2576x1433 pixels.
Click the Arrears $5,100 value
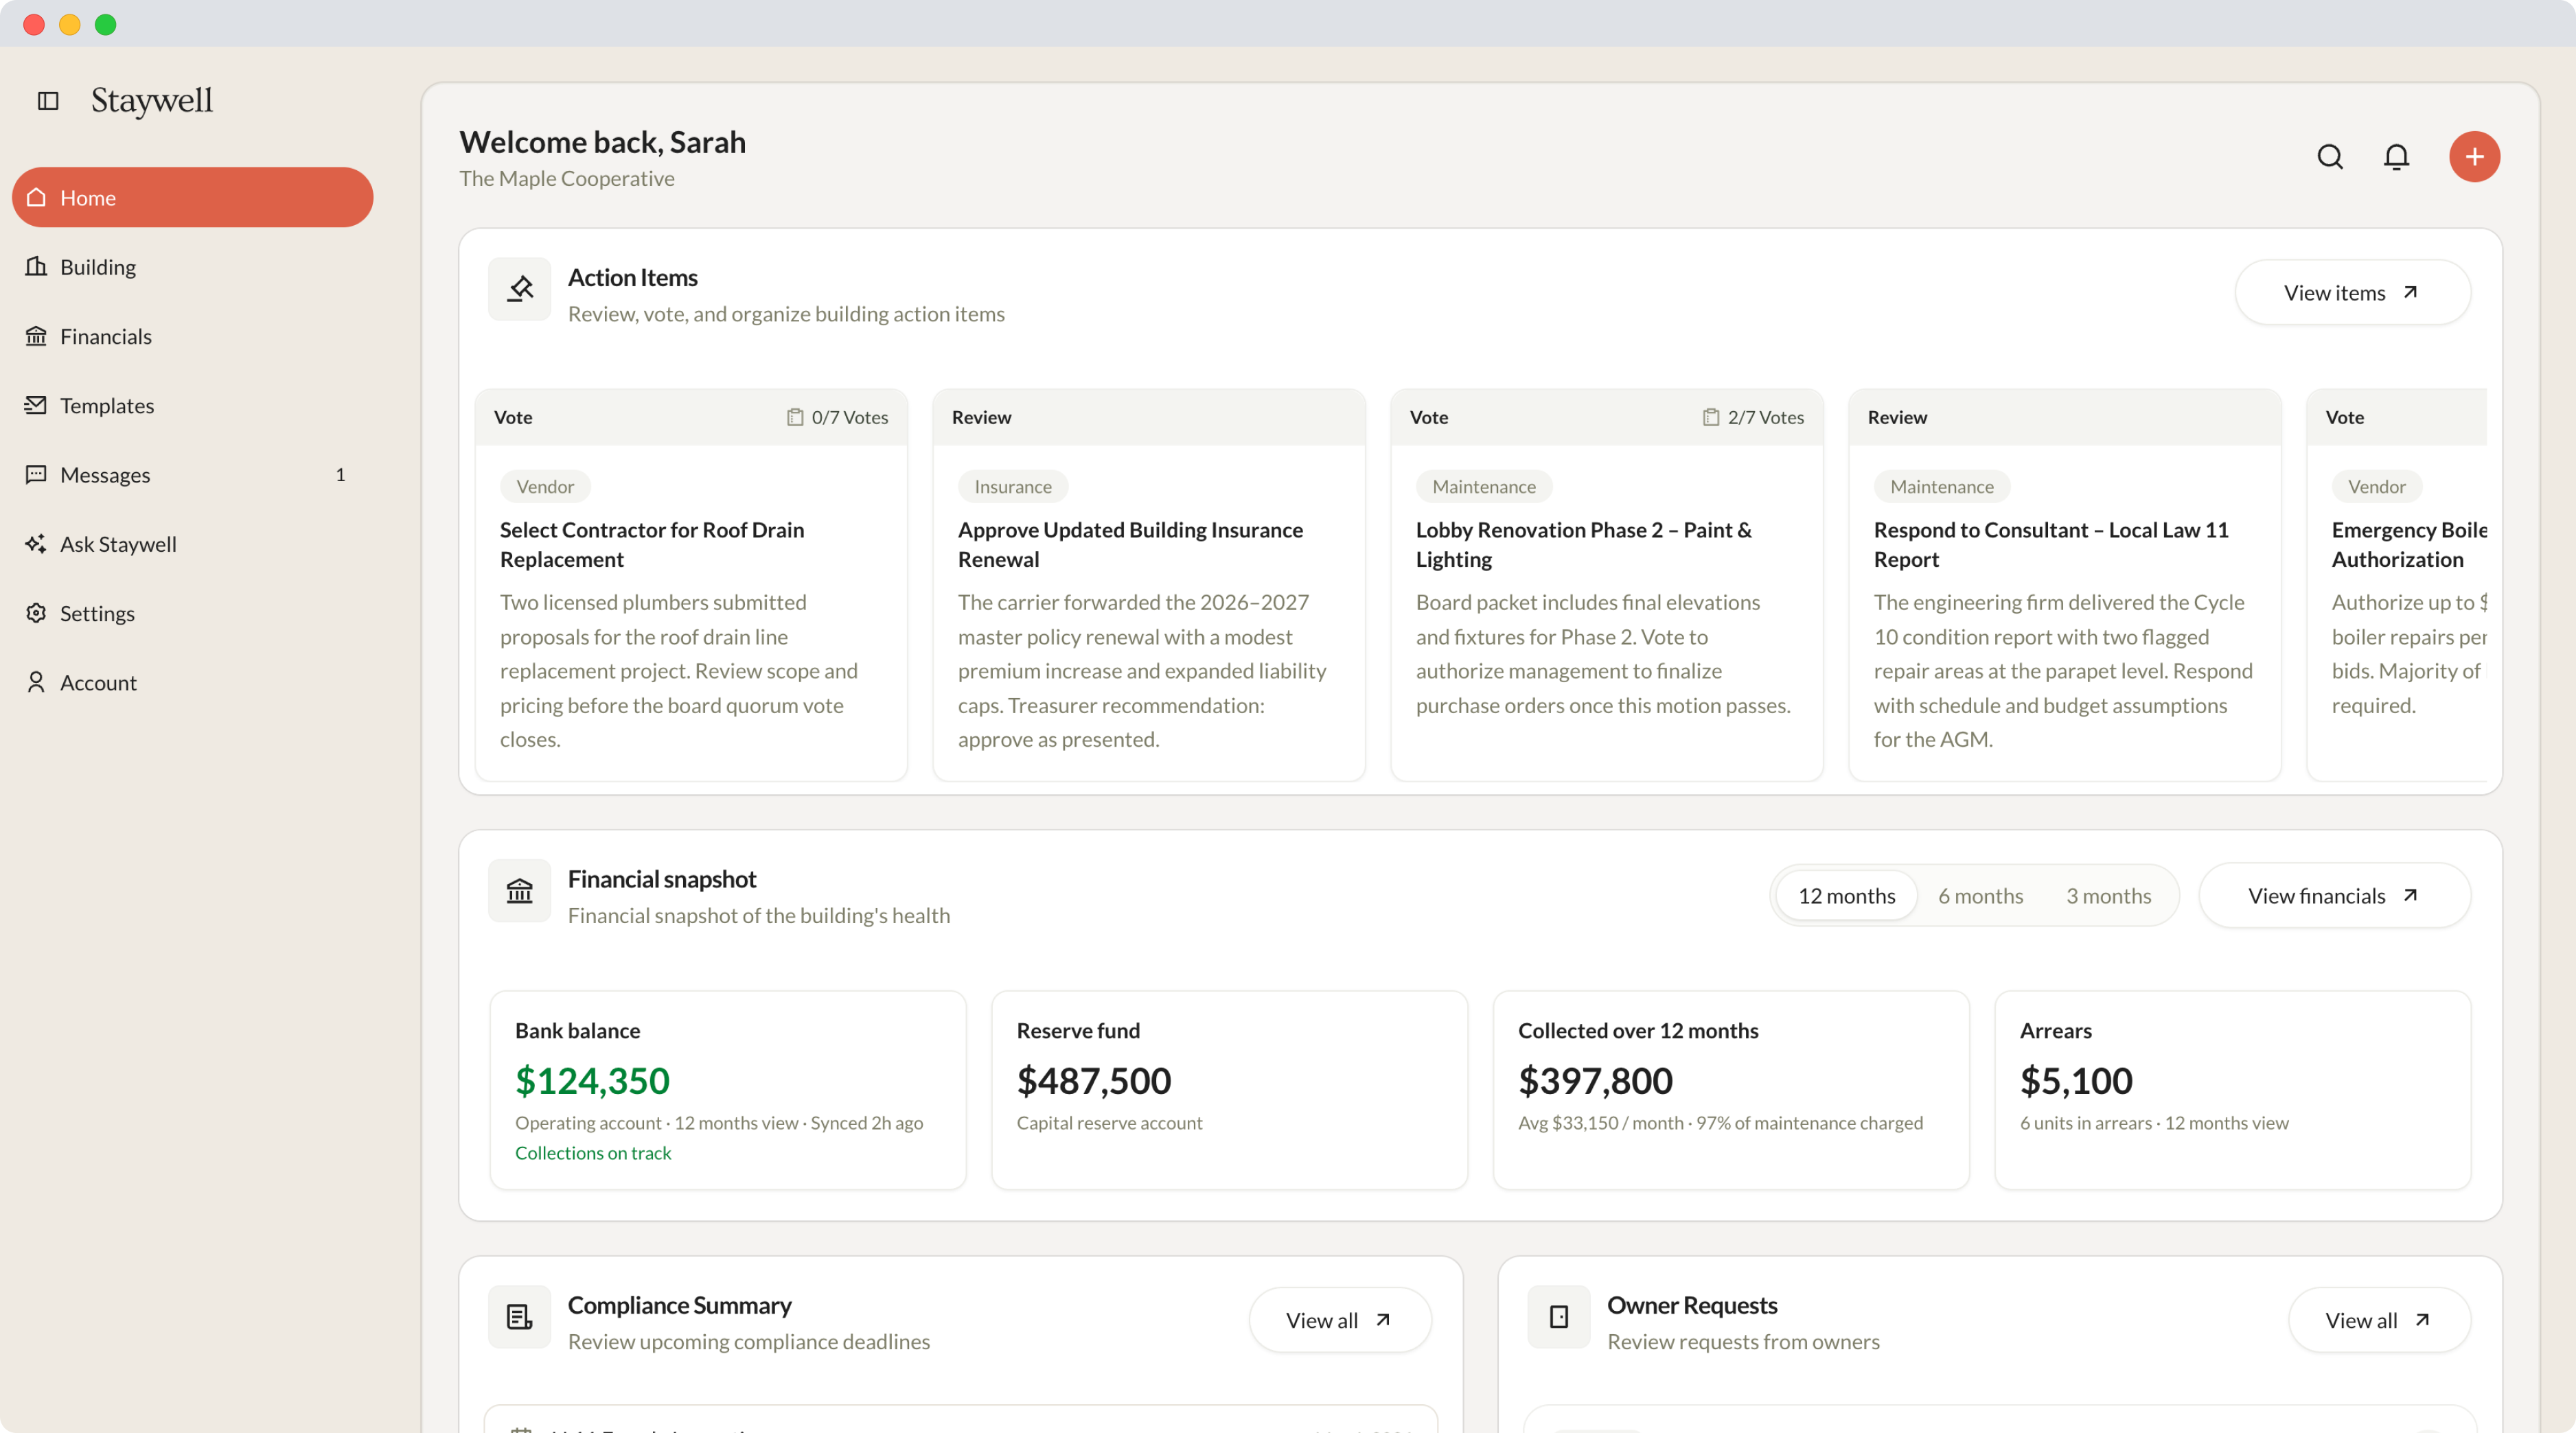coord(2076,1081)
